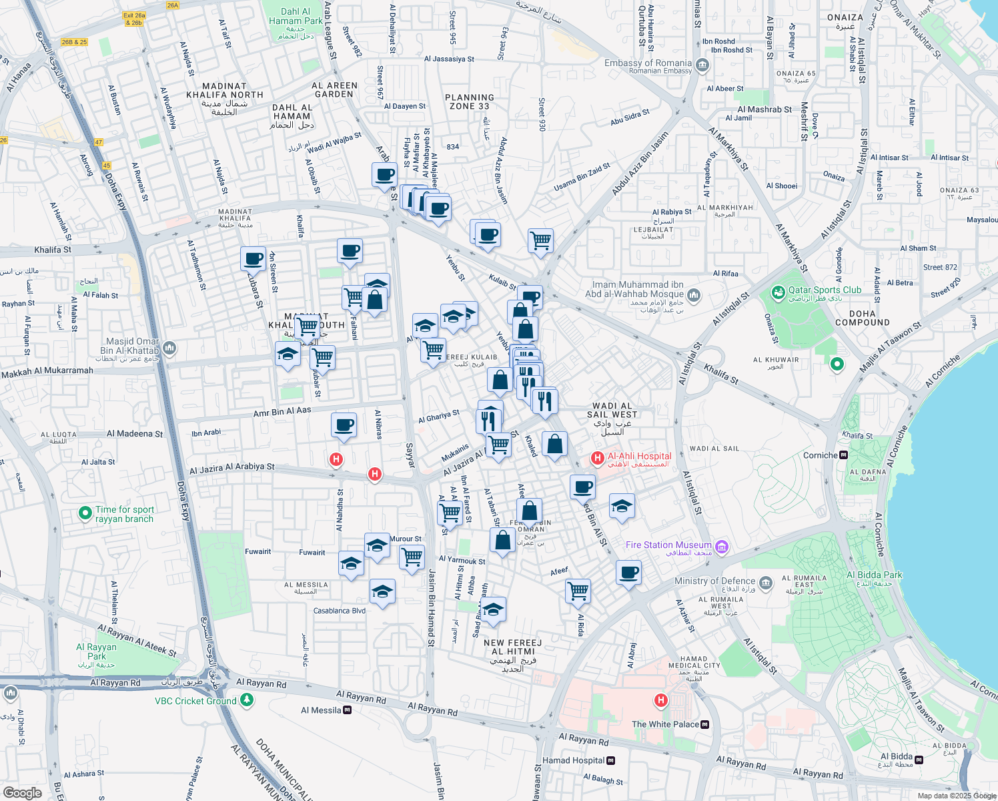Open the Map data ©2025 Google attribution
This screenshot has width=998, height=801.
957,796
